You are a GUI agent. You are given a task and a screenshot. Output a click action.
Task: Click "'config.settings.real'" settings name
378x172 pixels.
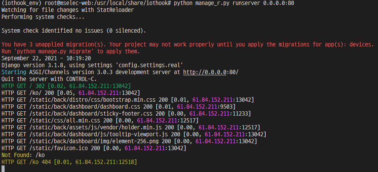click(x=149, y=65)
